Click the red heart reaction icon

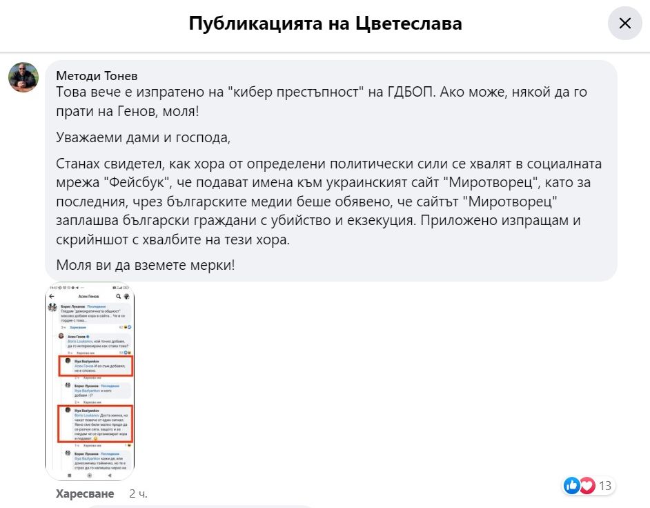pos(587,486)
